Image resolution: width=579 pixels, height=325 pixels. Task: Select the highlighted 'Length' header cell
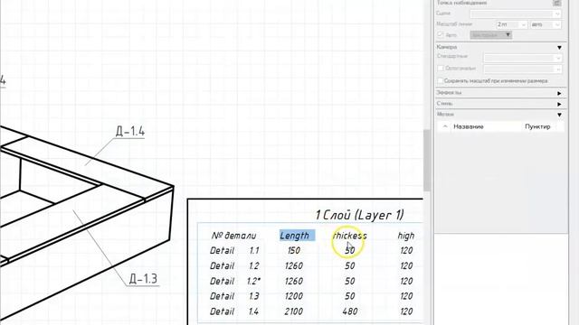tap(297, 236)
